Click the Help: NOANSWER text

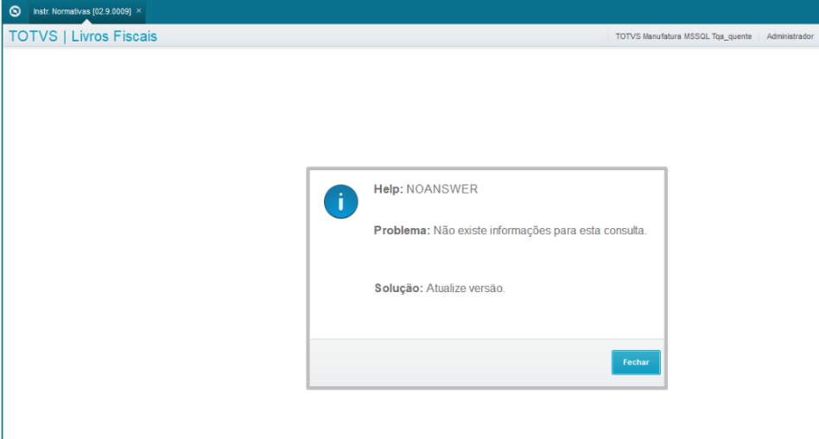426,189
